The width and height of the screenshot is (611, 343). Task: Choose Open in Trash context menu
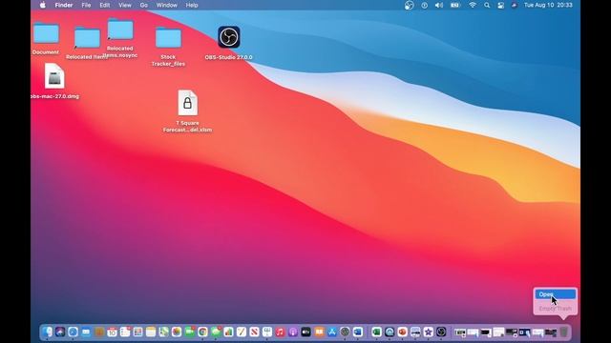(x=556, y=294)
